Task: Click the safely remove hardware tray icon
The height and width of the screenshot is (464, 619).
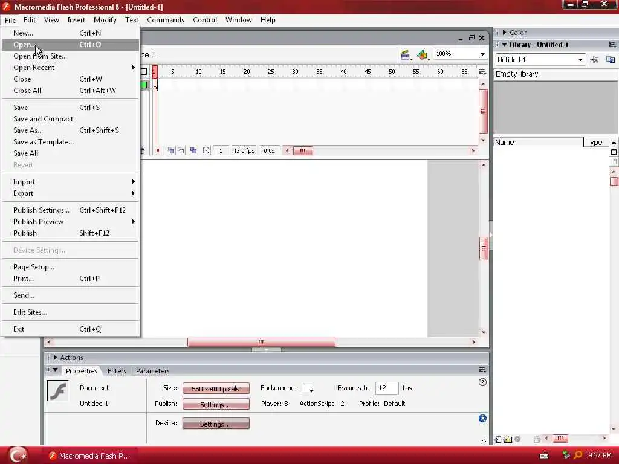Action: pyautogui.click(x=566, y=456)
